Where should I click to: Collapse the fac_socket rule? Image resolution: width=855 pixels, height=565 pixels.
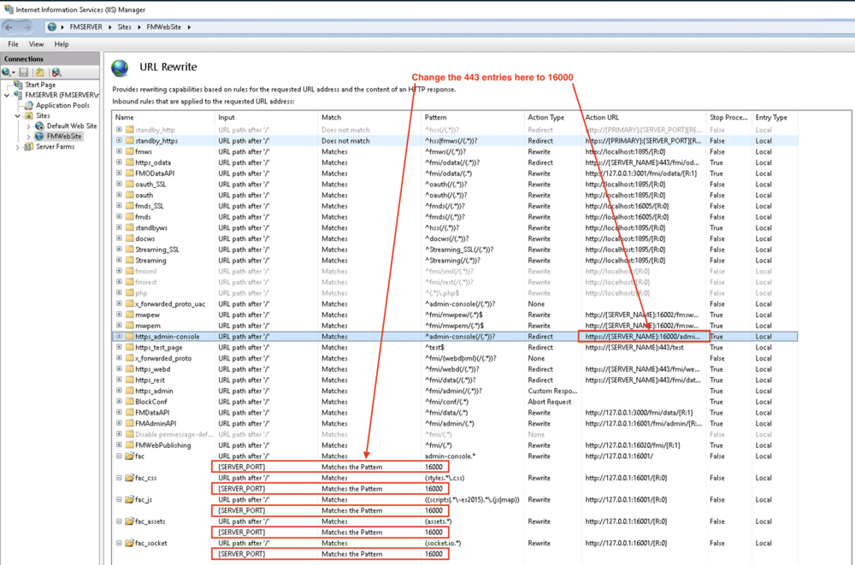119,543
